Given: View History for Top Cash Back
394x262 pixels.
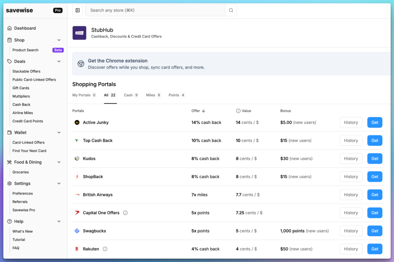Looking at the screenshot, I should pyautogui.click(x=351, y=140).
